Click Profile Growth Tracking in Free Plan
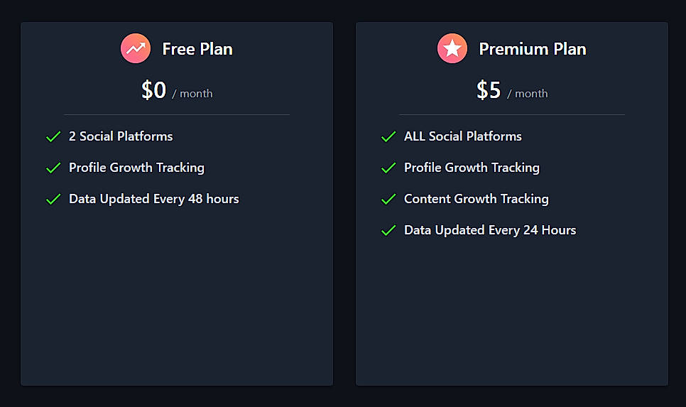The width and height of the screenshot is (686, 407). (x=136, y=168)
